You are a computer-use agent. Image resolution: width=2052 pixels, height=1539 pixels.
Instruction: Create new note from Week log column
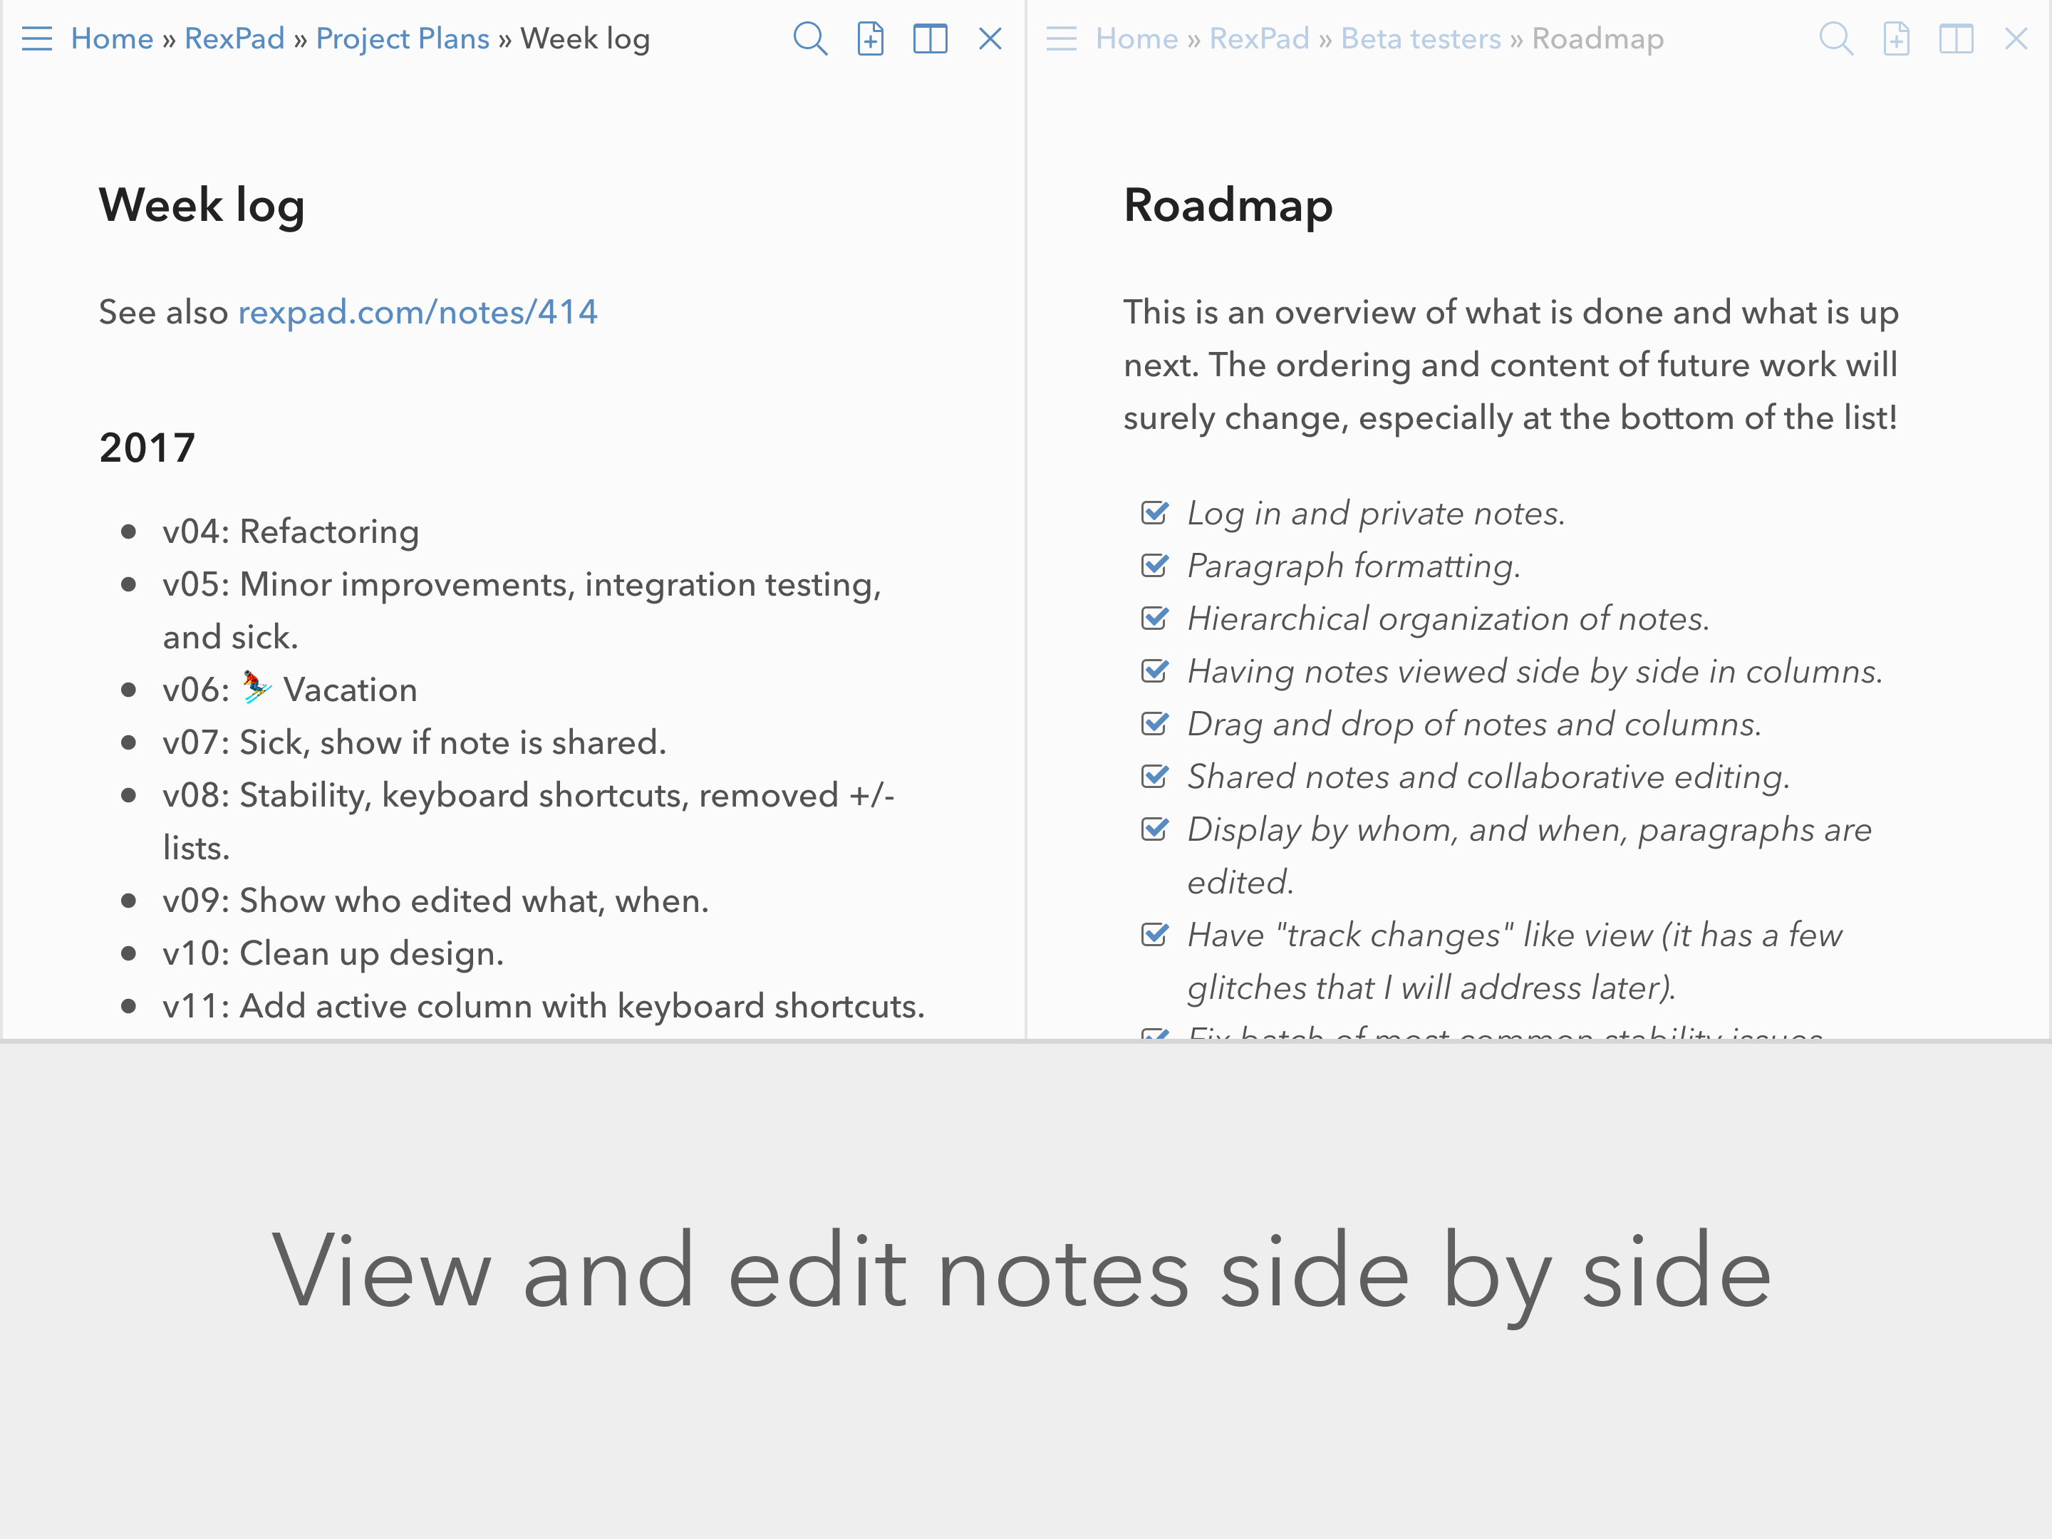click(x=870, y=39)
